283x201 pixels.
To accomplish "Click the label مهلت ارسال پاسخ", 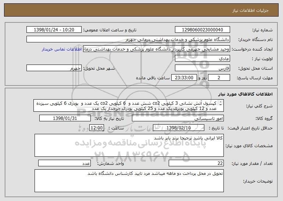I will point(255,78).
